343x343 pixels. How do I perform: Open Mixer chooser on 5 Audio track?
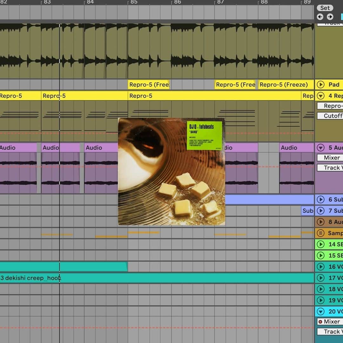click(x=330, y=158)
